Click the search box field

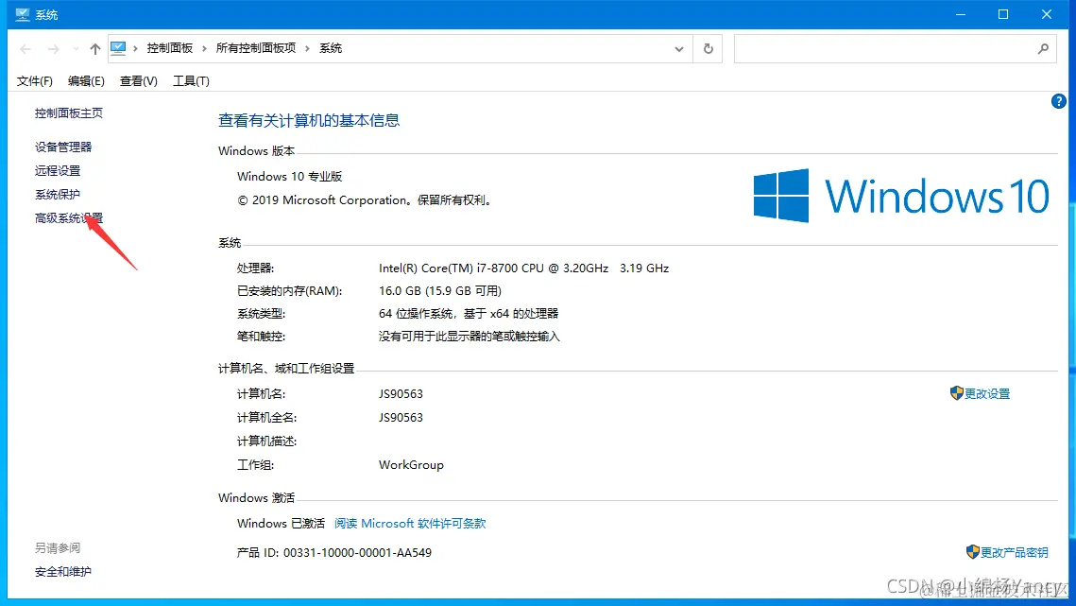[896, 49]
